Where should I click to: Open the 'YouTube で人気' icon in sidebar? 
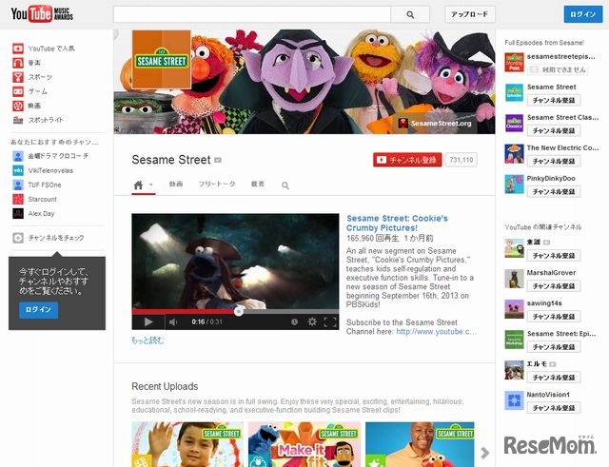[18, 49]
